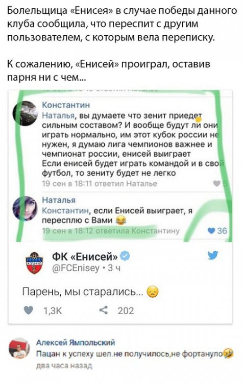
Task: Open Наталья's profile photo
Action: pyautogui.click(x=25, y=208)
